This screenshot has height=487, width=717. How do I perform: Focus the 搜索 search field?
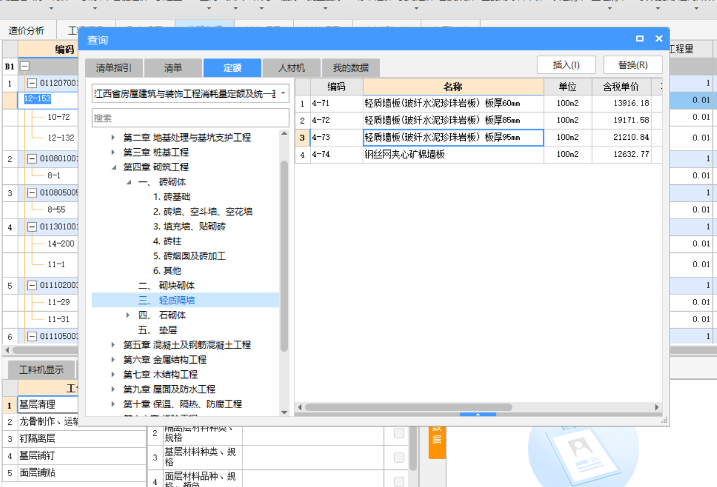pos(190,118)
